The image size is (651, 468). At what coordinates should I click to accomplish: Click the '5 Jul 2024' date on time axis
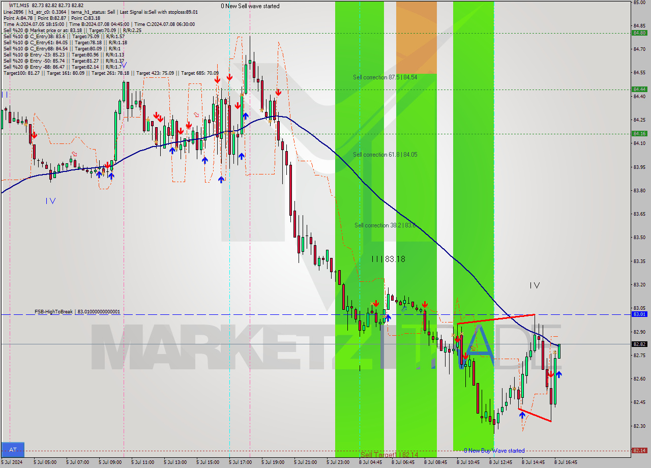click(12, 462)
